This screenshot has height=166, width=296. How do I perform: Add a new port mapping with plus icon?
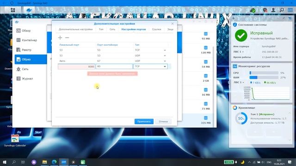pyautogui.click(x=60, y=38)
